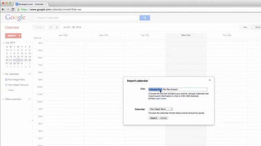This screenshot has width=261, height=146.
Task: Switch to Day view
Action: coord(245,27)
